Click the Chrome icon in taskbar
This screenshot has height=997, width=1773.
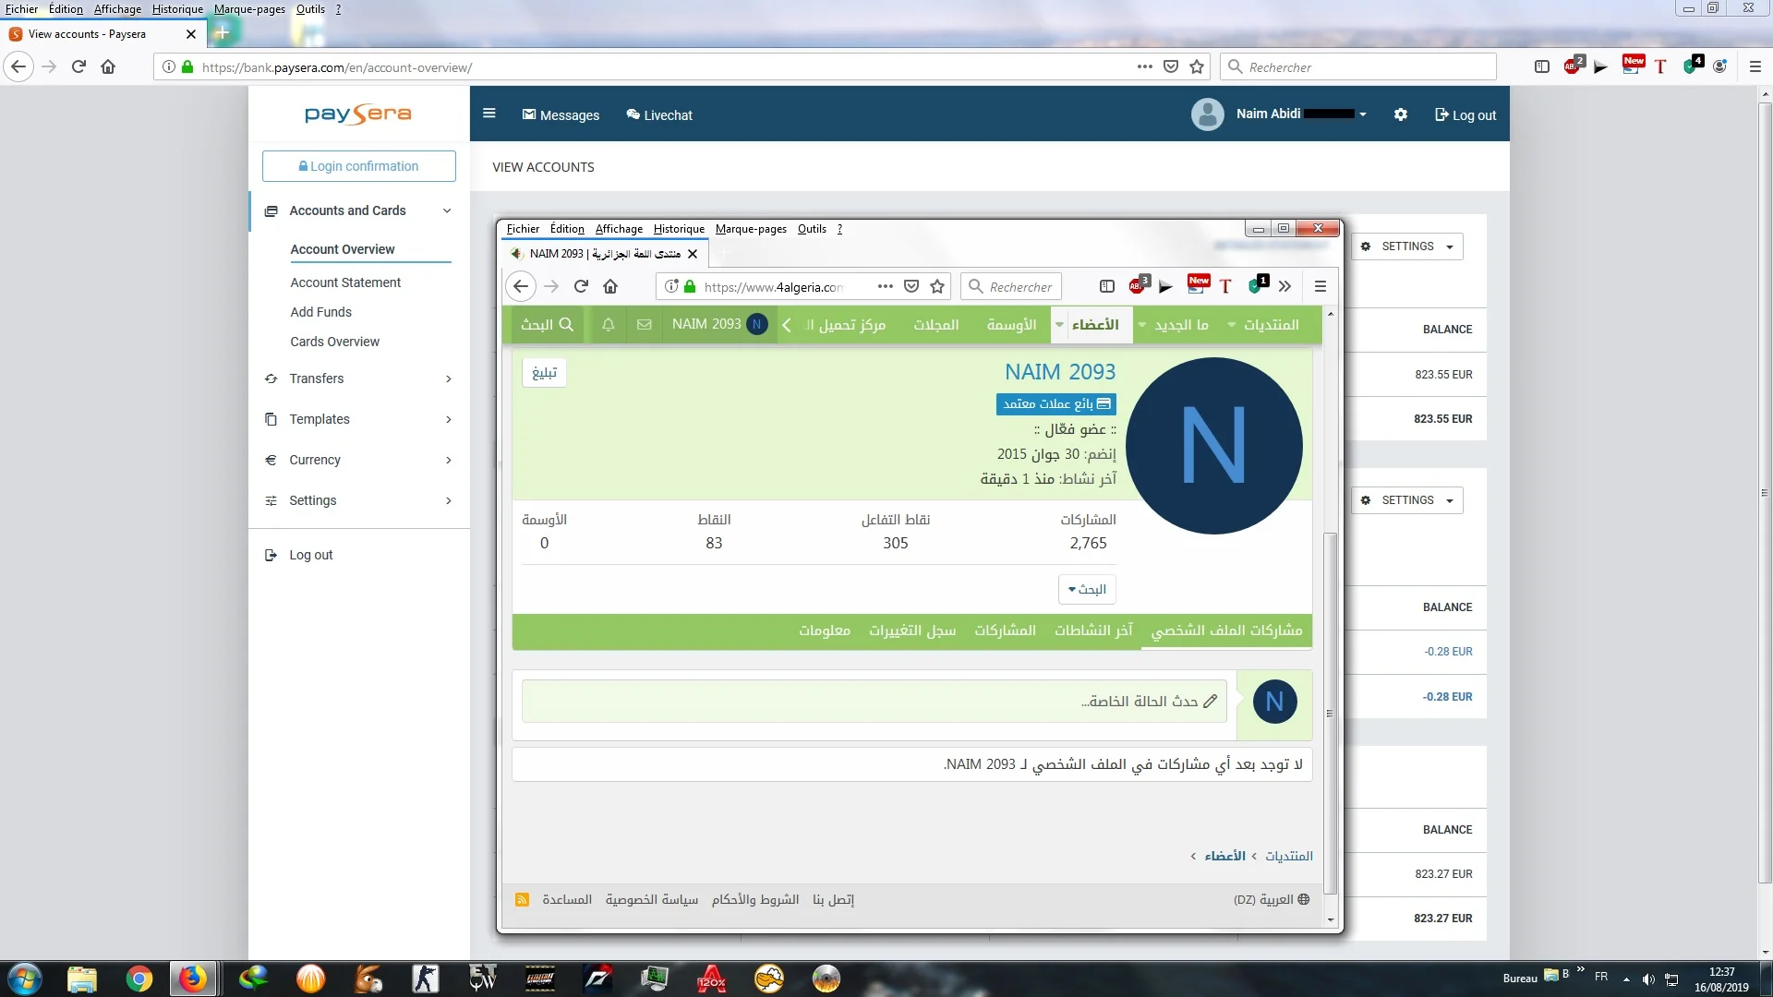(139, 979)
